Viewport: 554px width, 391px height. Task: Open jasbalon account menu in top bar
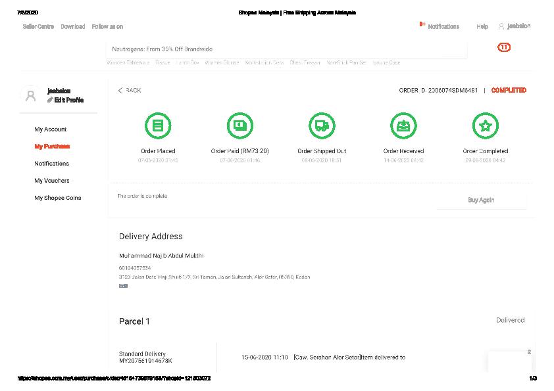(x=518, y=26)
